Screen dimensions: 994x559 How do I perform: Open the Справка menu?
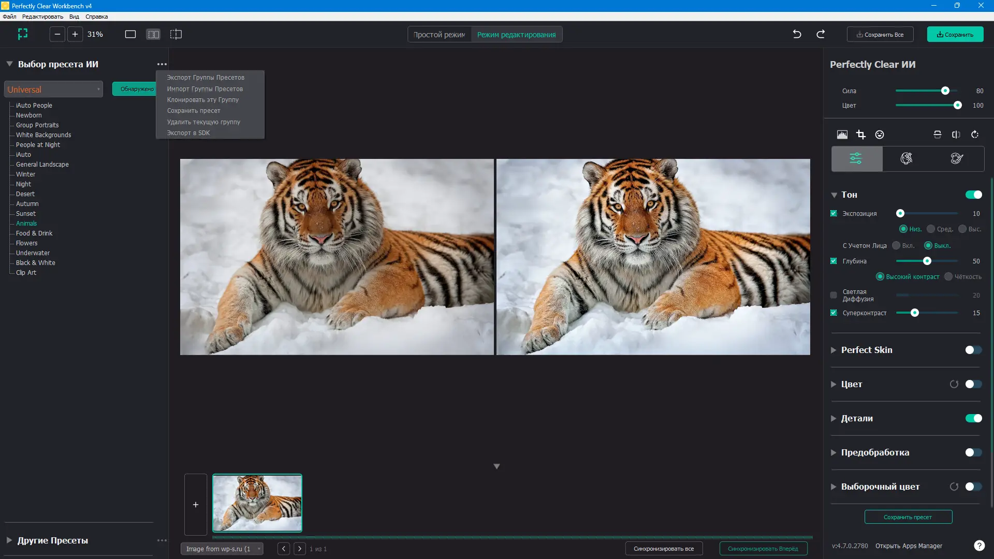click(x=96, y=17)
